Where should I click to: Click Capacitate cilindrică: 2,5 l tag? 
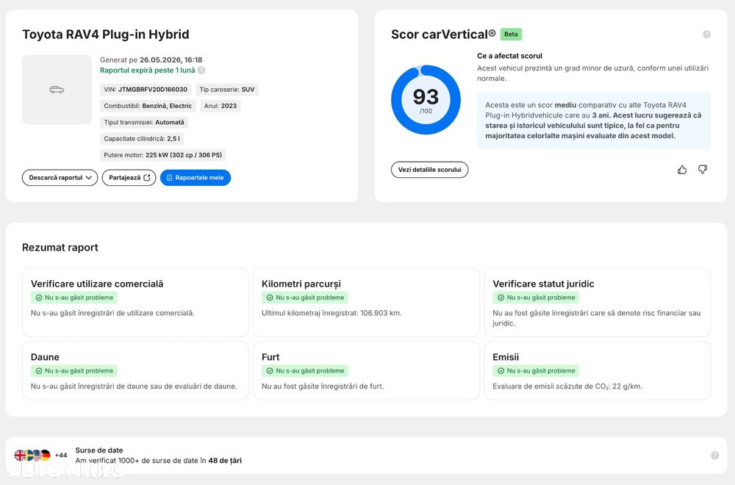(x=142, y=139)
